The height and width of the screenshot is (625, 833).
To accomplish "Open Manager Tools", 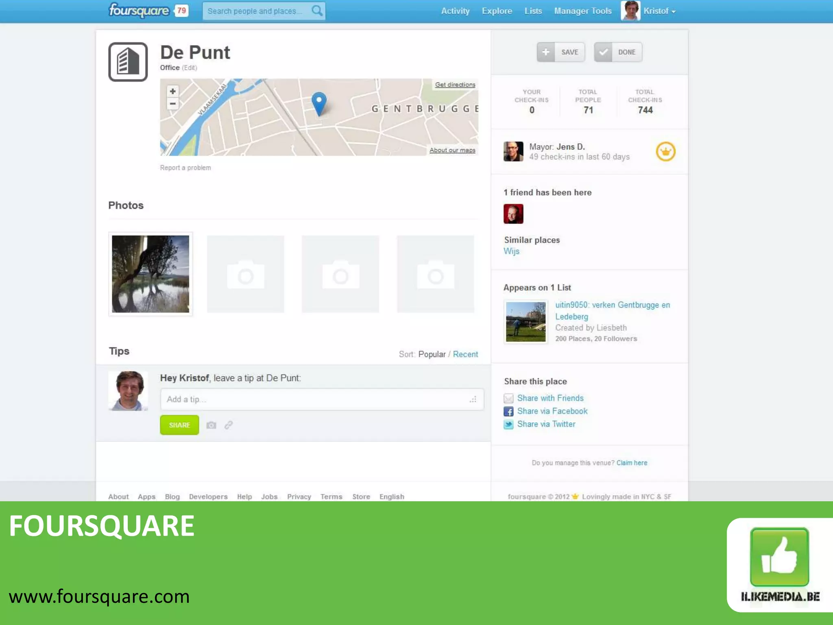I will [583, 11].
